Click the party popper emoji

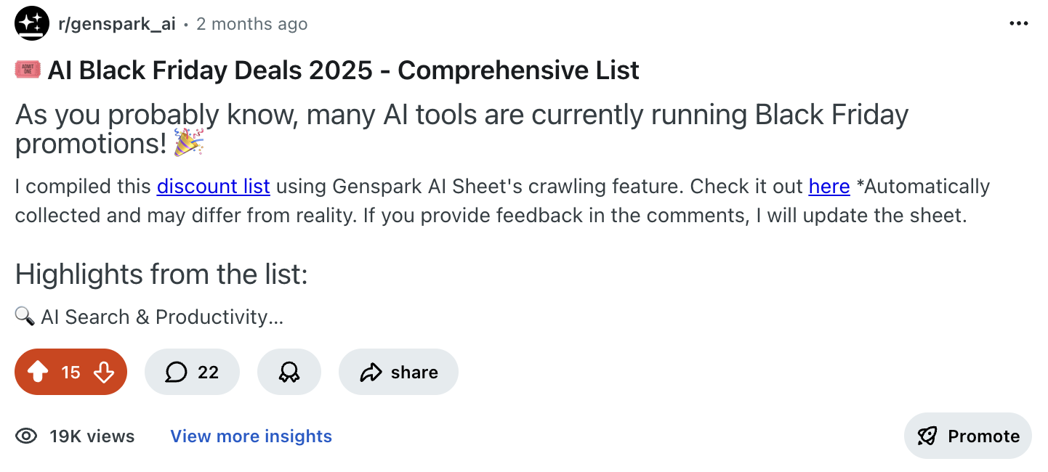(189, 142)
